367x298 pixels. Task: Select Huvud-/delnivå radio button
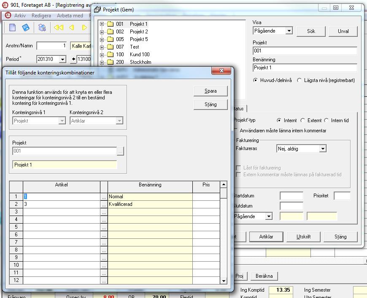tap(255, 80)
